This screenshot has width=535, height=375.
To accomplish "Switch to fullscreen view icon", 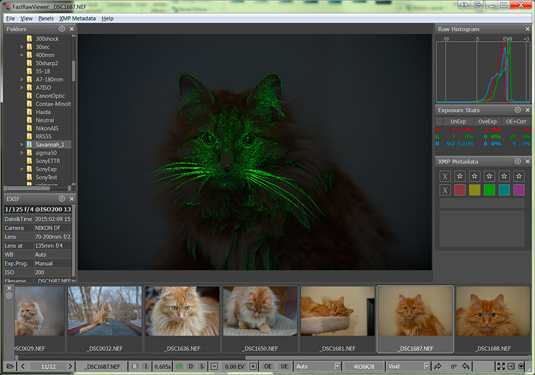I will 501,366.
